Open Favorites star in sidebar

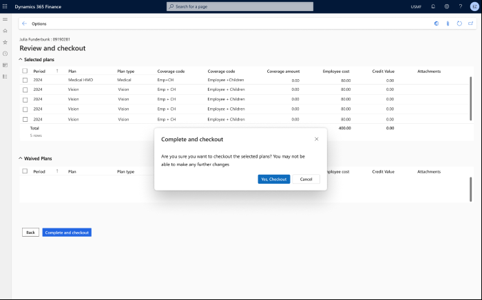click(5, 42)
